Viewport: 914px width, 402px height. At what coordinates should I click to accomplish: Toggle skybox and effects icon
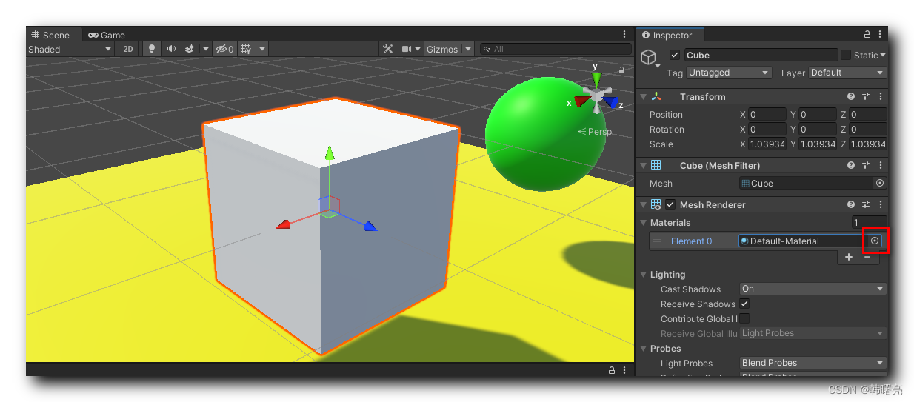pos(190,49)
